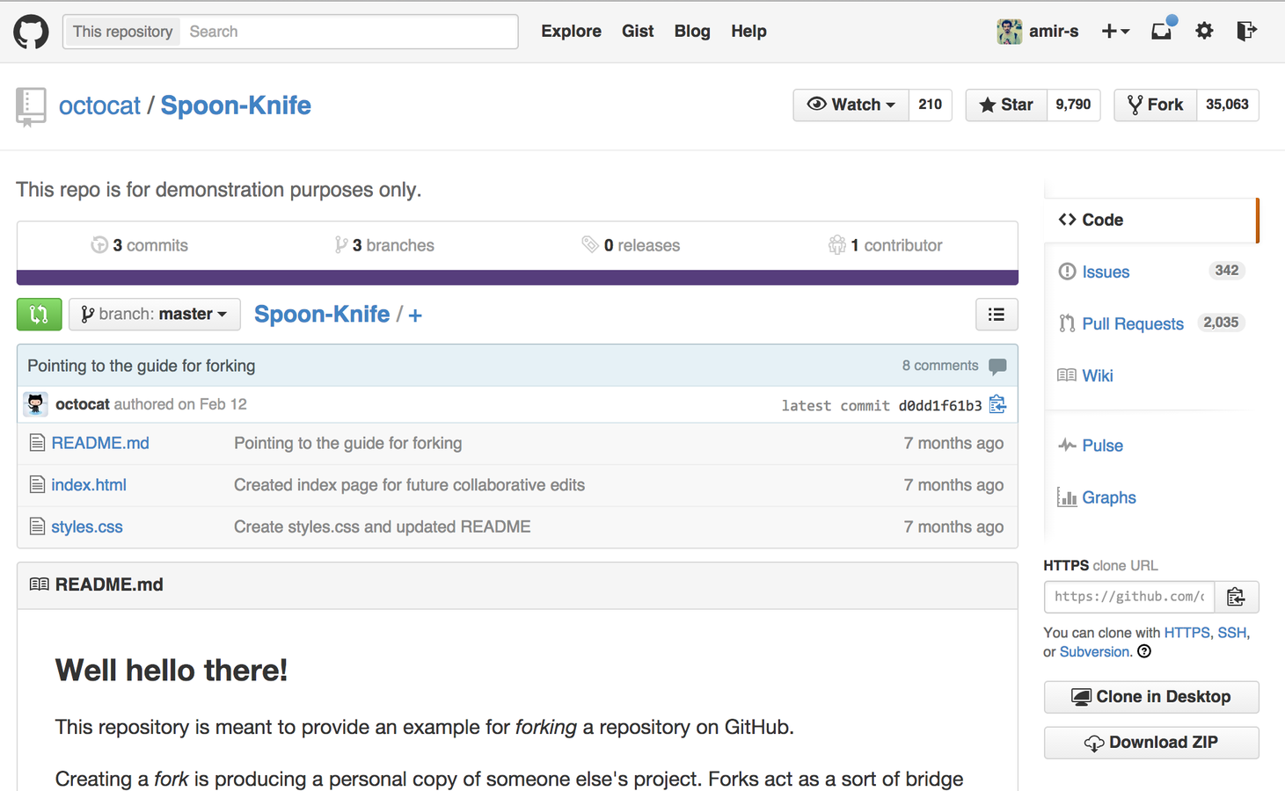Open account settings gear icon
This screenshot has height=791, width=1285.
click(x=1204, y=31)
